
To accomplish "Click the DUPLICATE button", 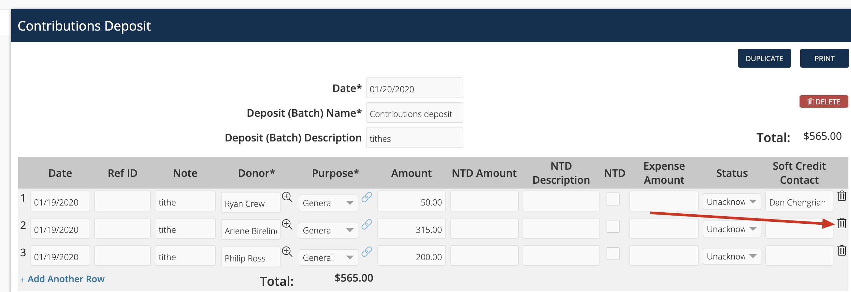I will (764, 58).
